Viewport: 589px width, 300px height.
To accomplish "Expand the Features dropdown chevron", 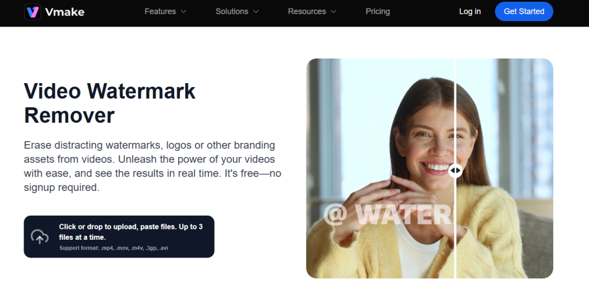I will coord(183,11).
